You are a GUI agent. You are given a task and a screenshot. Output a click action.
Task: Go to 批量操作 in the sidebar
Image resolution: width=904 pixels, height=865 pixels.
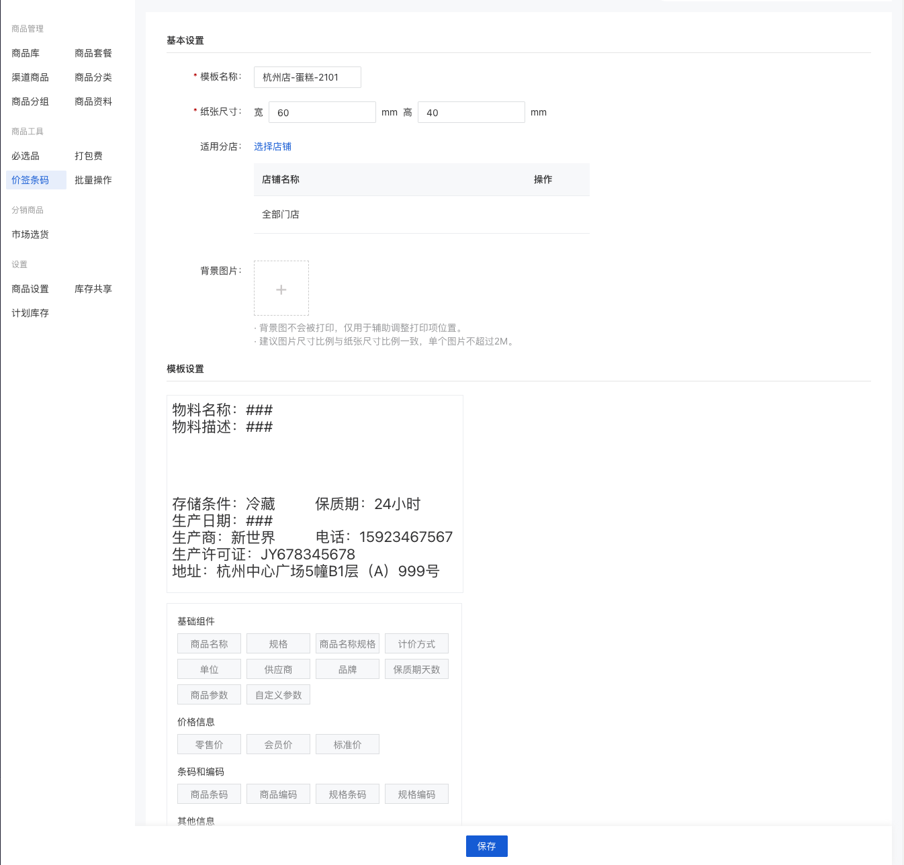93,180
